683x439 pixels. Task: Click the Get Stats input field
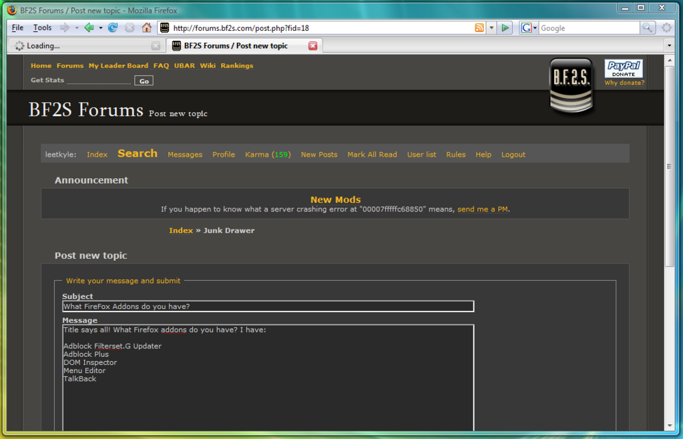point(99,80)
